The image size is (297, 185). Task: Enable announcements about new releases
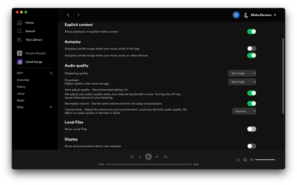(x=252, y=146)
